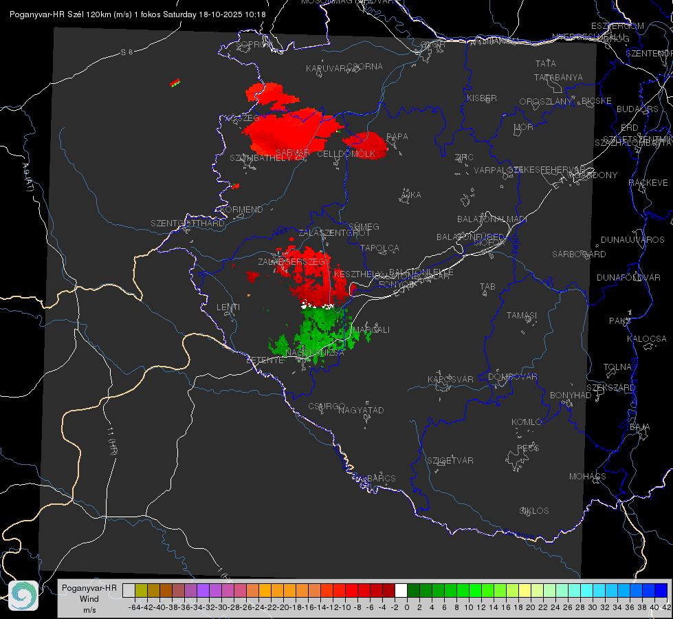Click the BARCS town label

pos(381,478)
